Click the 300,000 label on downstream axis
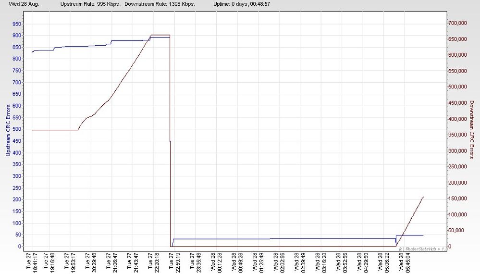The width and height of the screenshot is (480, 274). [x=458, y=151]
